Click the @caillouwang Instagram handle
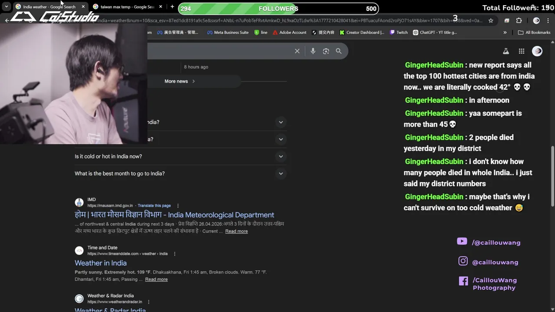 [x=495, y=262]
